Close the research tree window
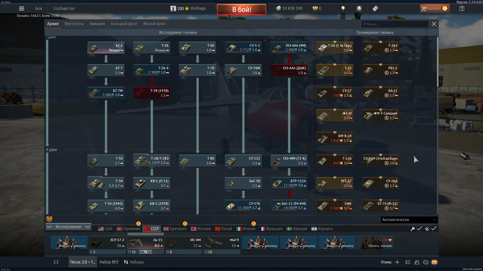This screenshot has width=483, height=271. (x=434, y=24)
